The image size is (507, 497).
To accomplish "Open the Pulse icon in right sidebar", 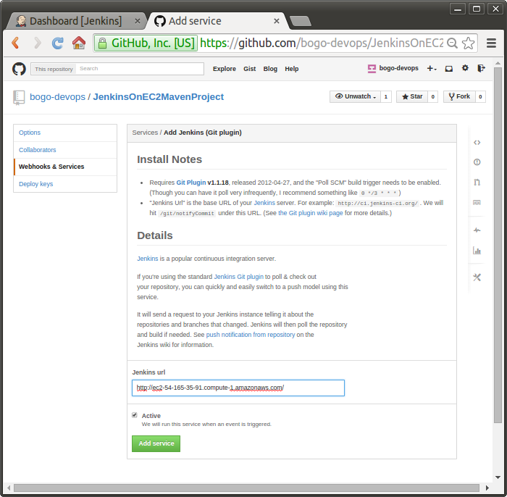I will (477, 230).
